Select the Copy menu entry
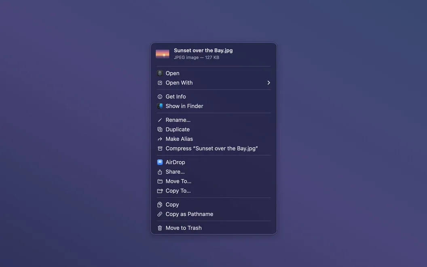Viewport: 427px width, 267px height. click(x=213, y=205)
